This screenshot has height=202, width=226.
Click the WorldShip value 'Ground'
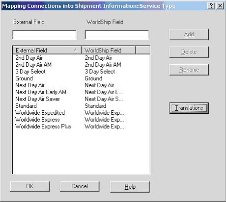(93, 78)
